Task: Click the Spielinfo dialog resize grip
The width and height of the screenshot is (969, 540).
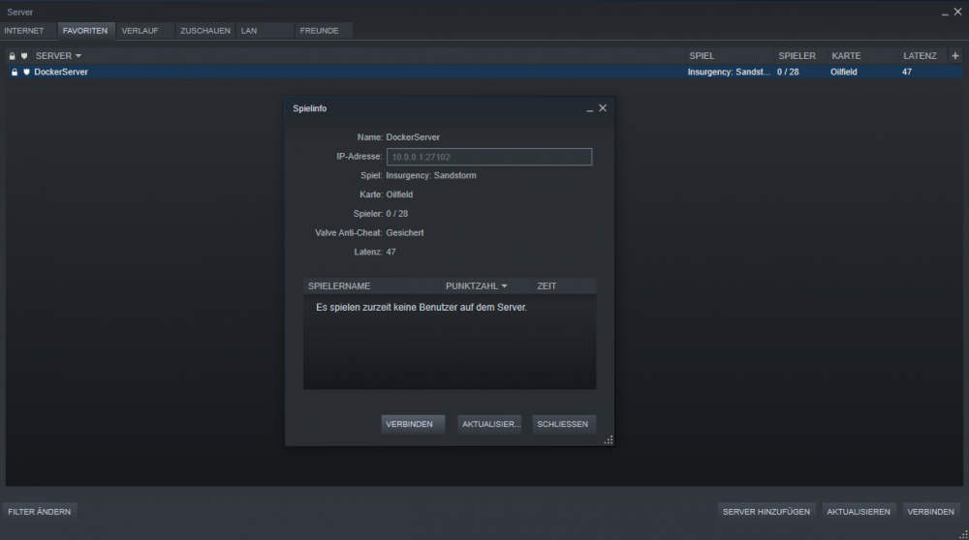Action: click(x=609, y=439)
